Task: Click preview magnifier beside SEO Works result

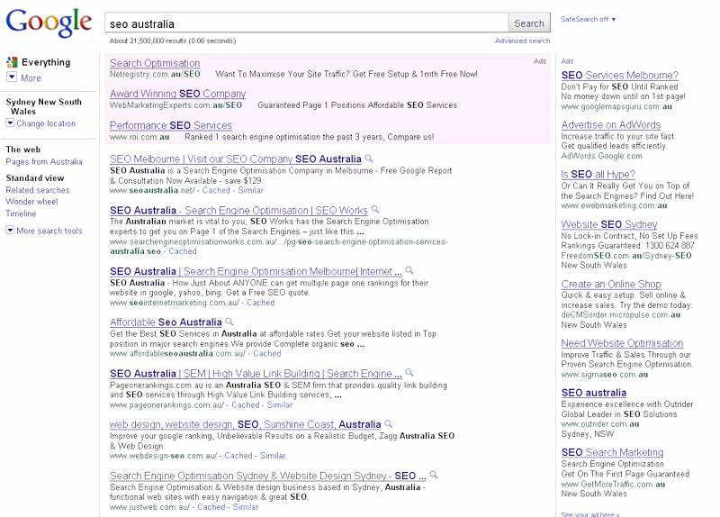Action: point(375,210)
